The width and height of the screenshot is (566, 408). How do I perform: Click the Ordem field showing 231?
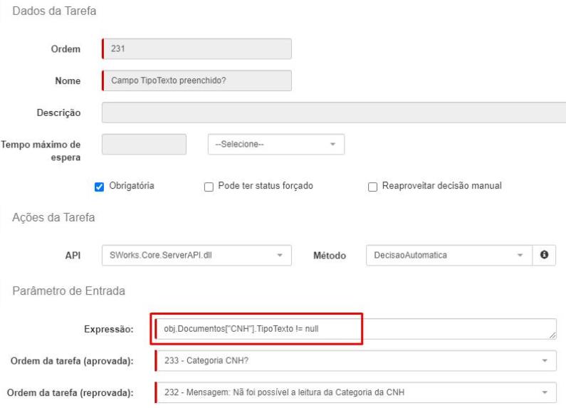tap(196, 48)
